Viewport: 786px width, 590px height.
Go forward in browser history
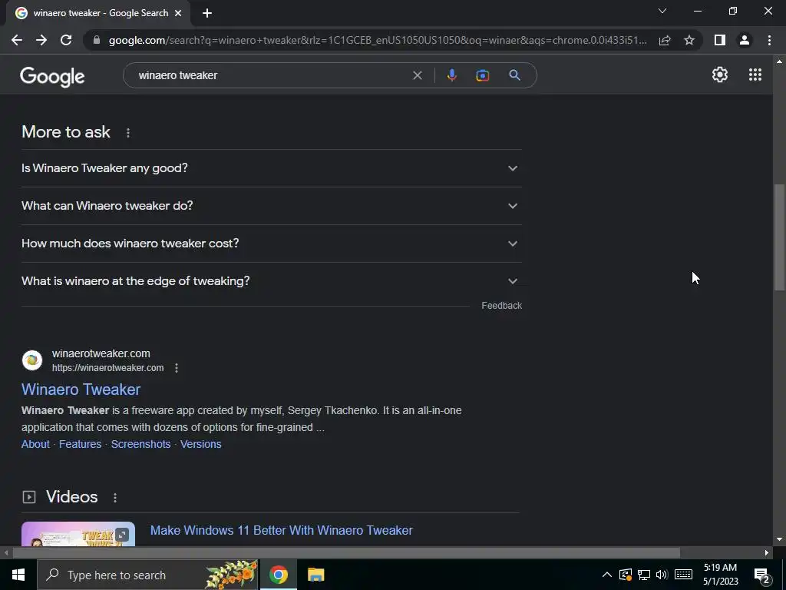[41, 40]
